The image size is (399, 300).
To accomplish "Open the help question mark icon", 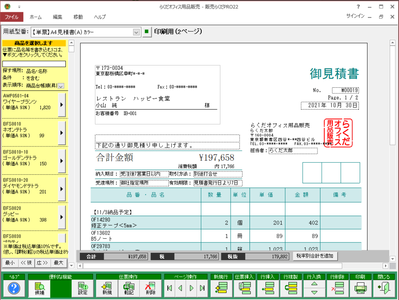I will (14, 288).
